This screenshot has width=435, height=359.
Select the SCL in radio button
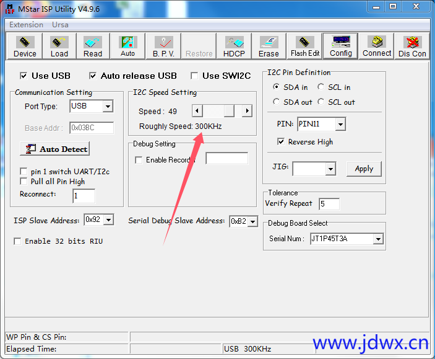321,87
